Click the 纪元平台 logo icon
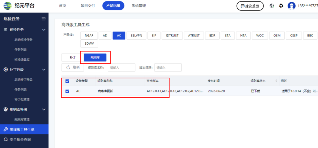Image resolution: width=318 pixels, height=148 pixels. tap(8, 6)
